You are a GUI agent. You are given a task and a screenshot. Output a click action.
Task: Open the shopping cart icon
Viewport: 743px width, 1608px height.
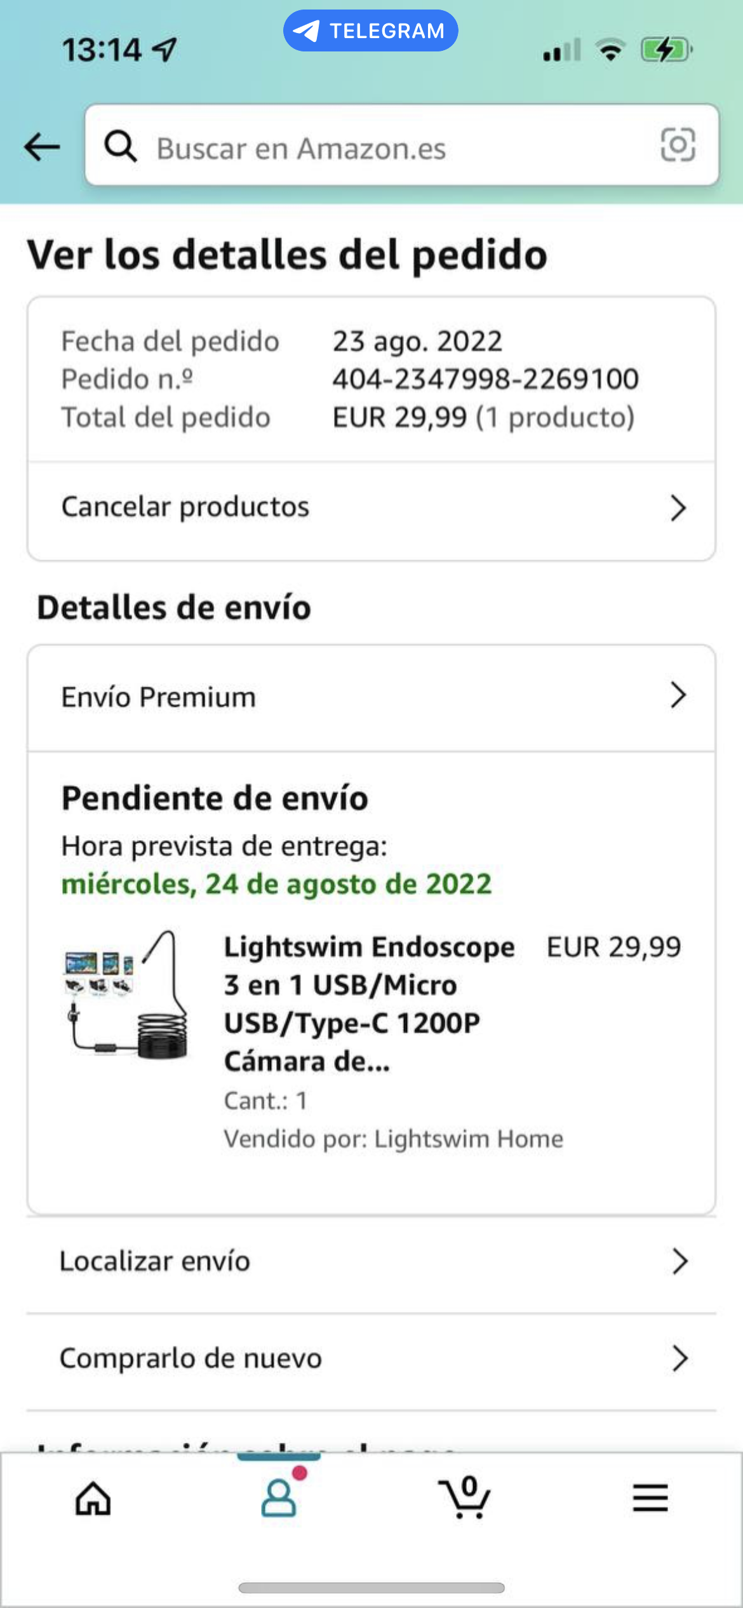[464, 1497]
